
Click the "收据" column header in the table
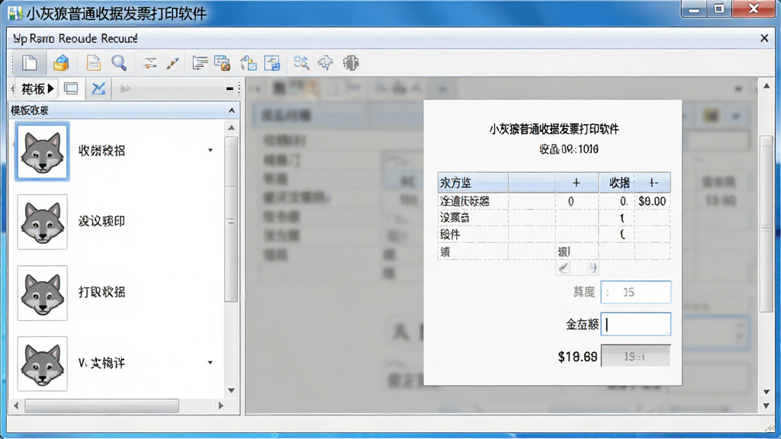point(616,183)
